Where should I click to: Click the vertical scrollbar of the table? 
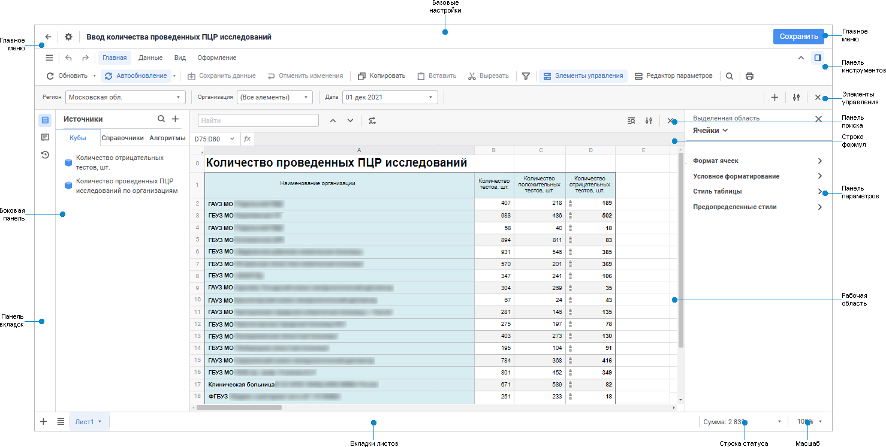click(680, 251)
